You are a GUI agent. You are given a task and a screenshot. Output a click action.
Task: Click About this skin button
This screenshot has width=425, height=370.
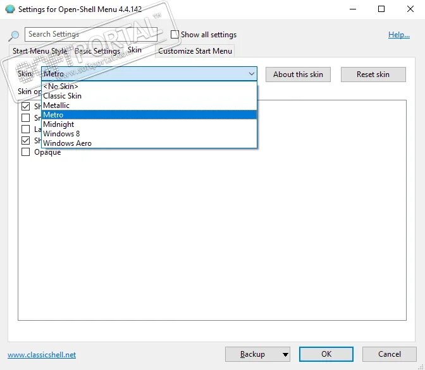click(x=298, y=75)
